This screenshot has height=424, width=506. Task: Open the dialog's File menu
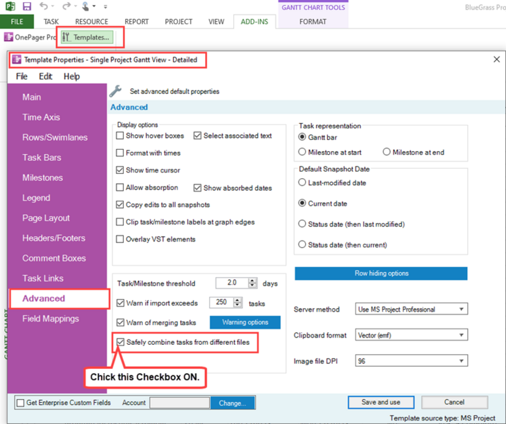pos(22,76)
